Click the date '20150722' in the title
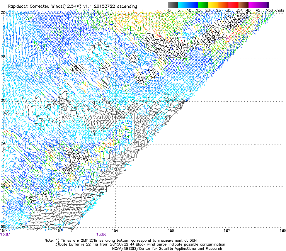 click(104, 6)
